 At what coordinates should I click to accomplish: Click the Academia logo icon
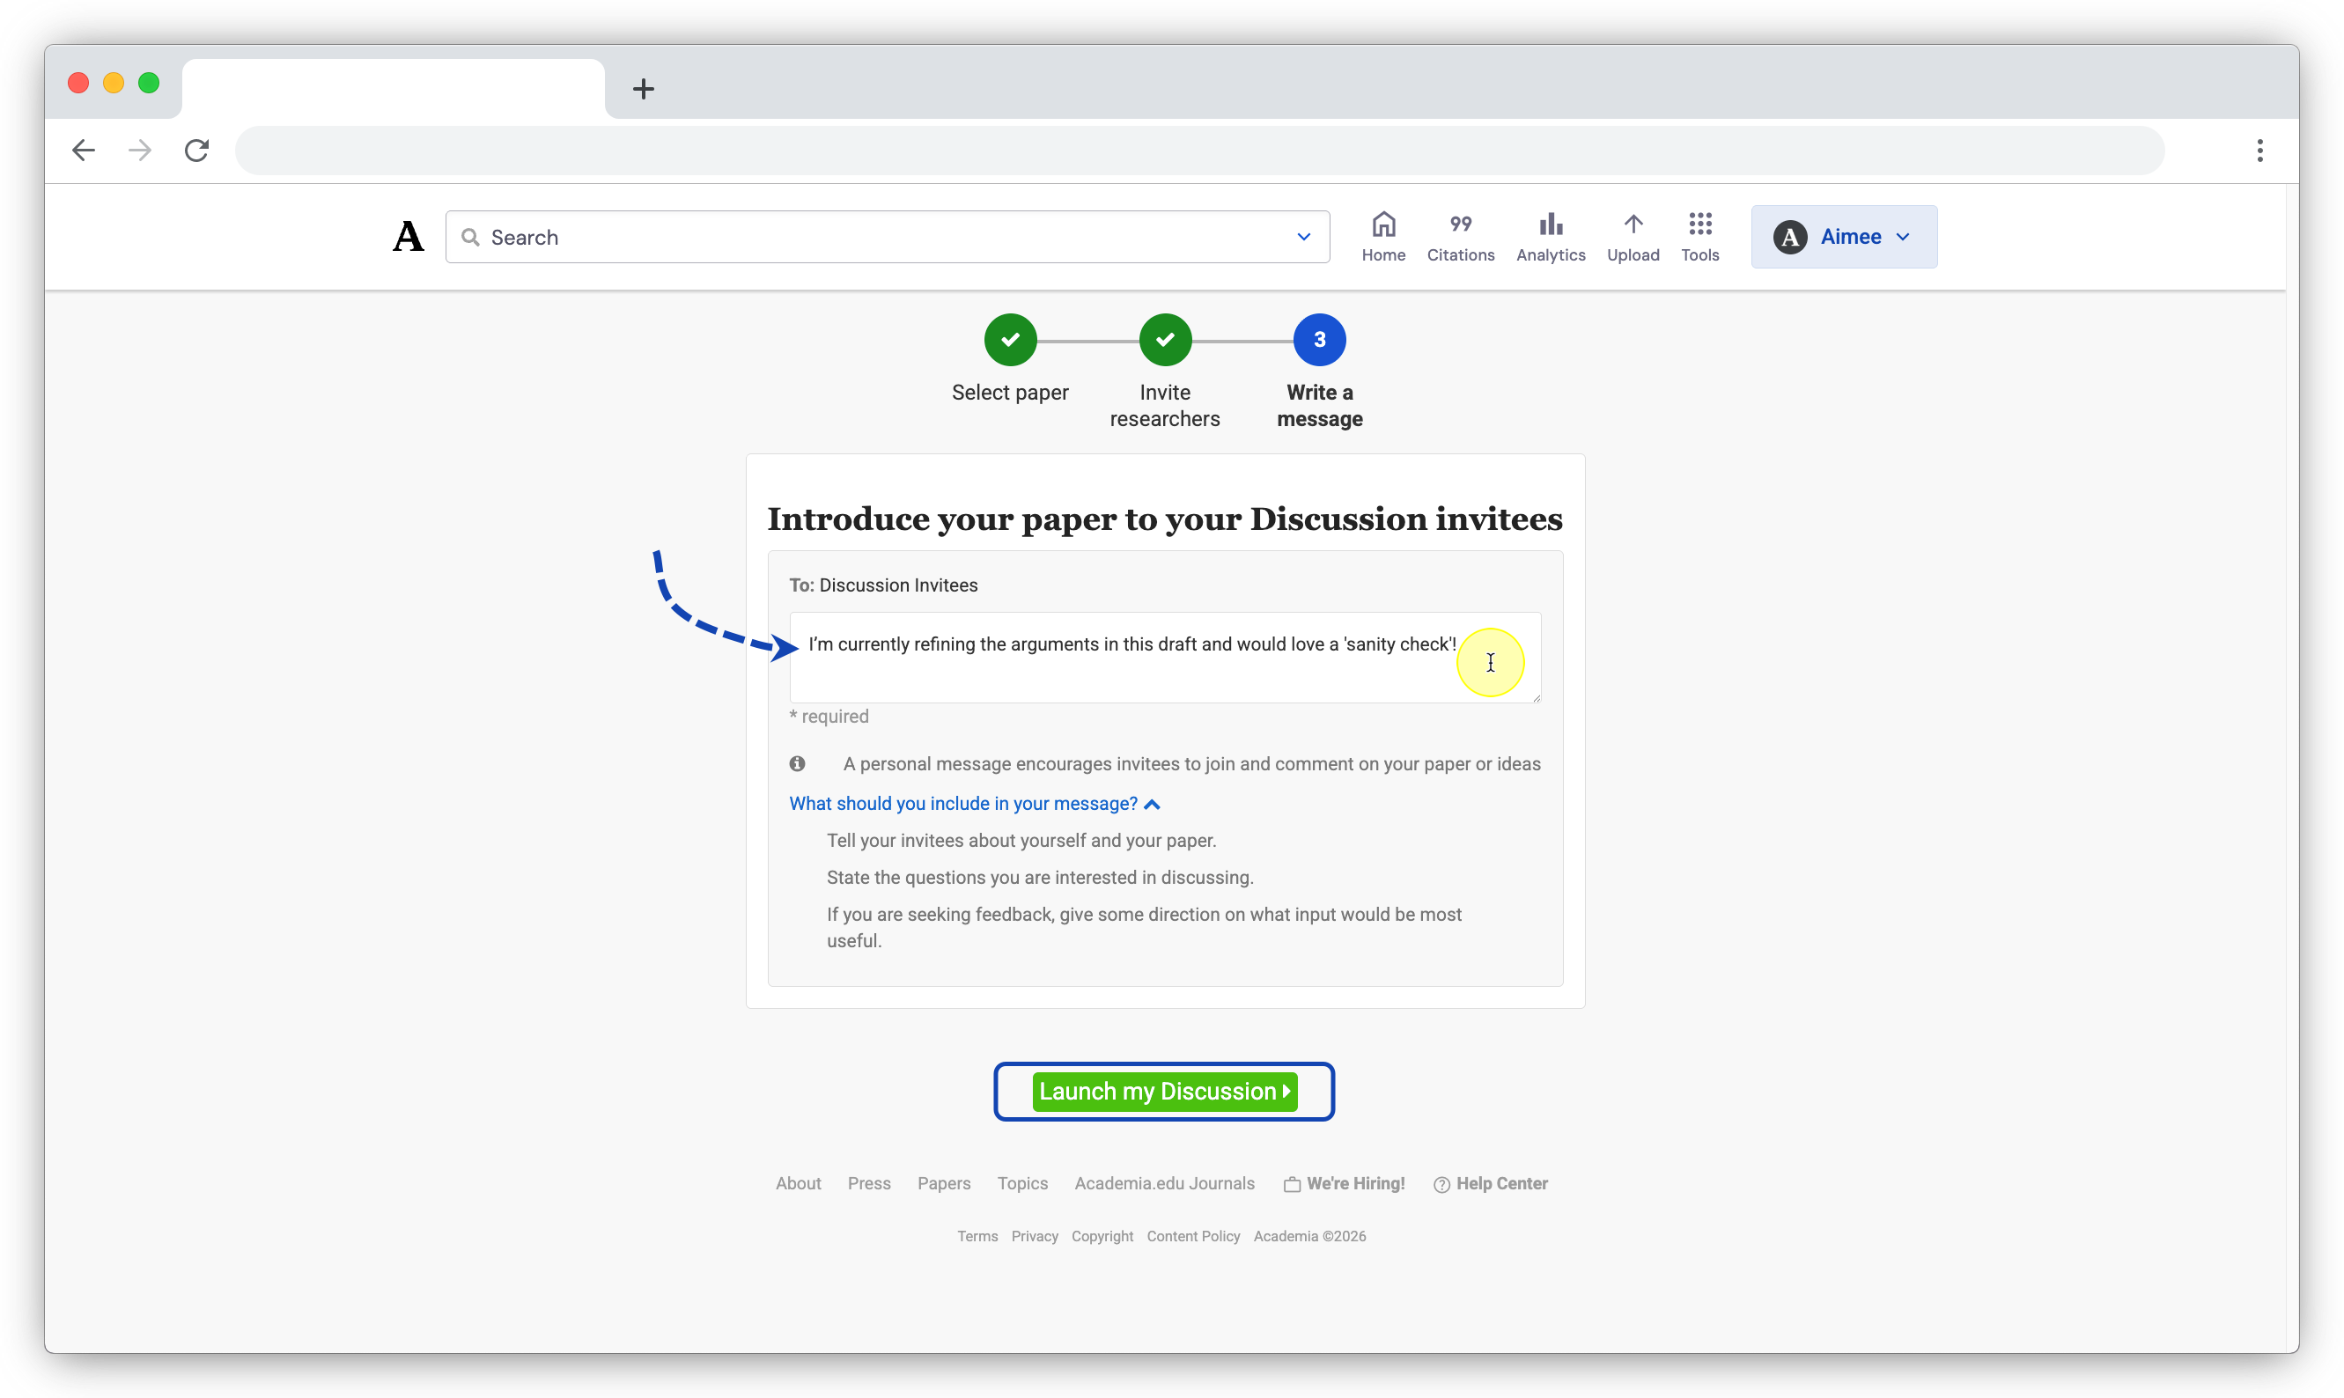[408, 237]
